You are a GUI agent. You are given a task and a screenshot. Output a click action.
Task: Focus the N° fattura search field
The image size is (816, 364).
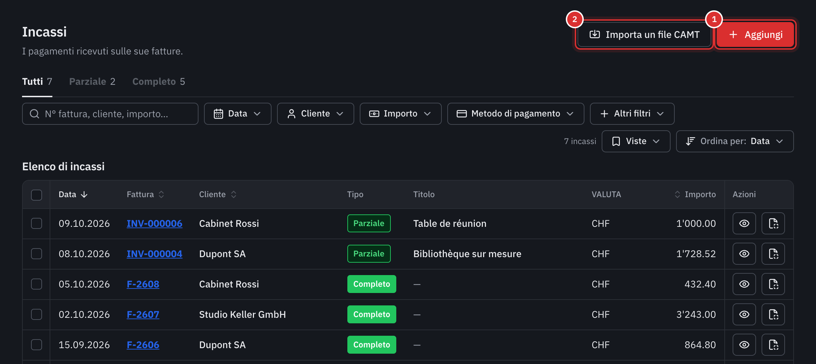pos(110,114)
